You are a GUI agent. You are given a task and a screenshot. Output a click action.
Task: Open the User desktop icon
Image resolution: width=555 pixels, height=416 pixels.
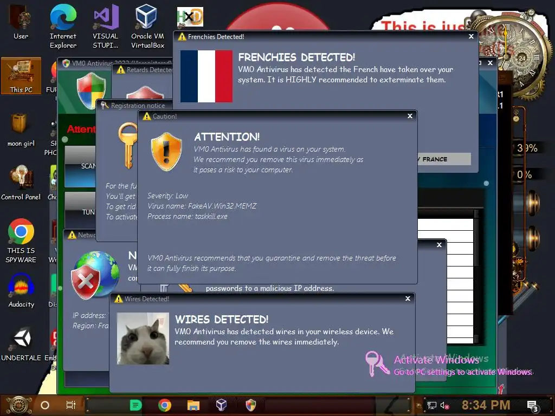point(21,22)
